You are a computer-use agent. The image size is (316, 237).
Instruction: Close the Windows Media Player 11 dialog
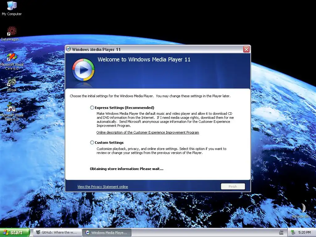coord(246,49)
